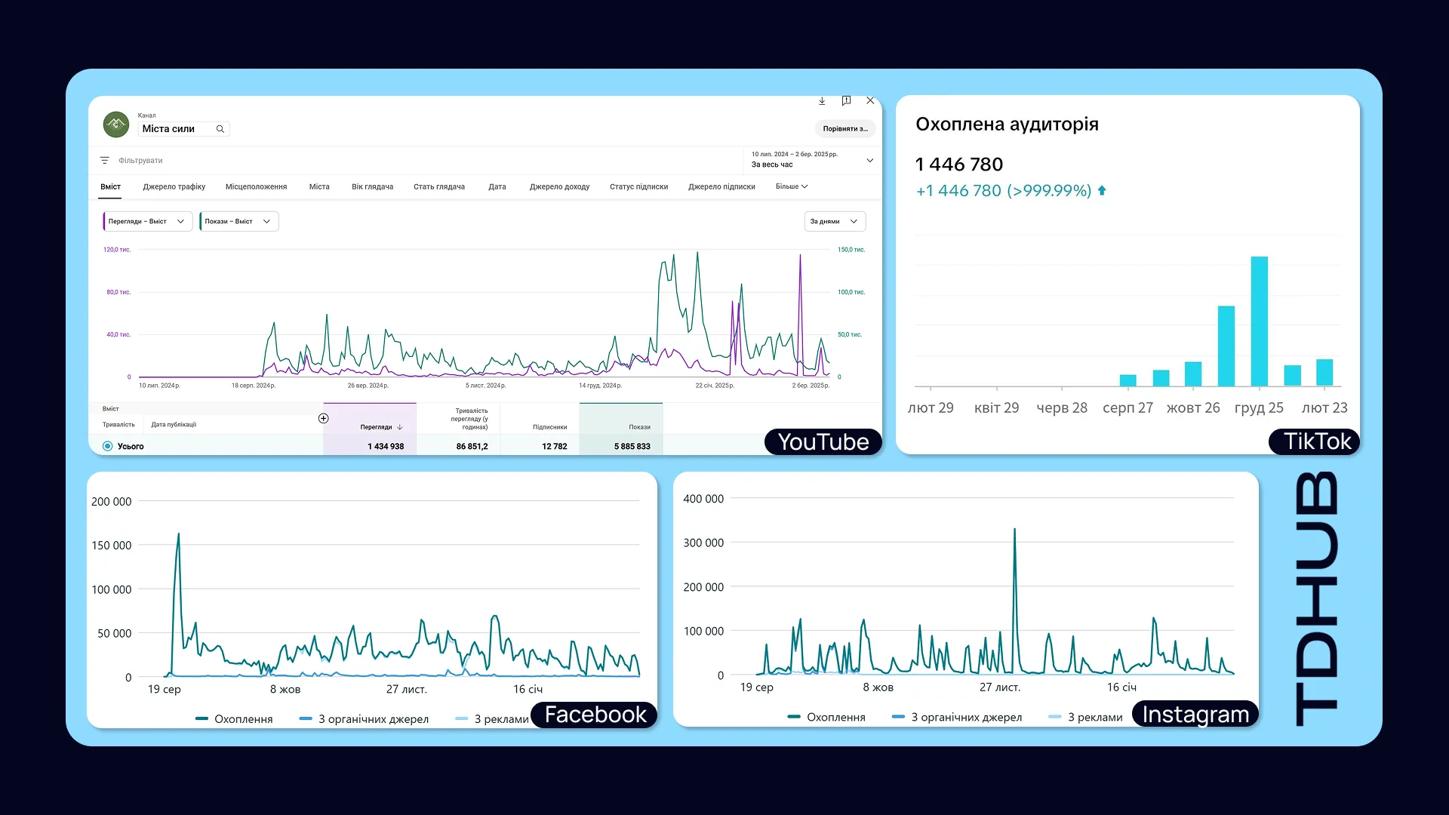This screenshot has height=815, width=1449.
Task: Click the Міста сили channel name field
Action: point(183,129)
